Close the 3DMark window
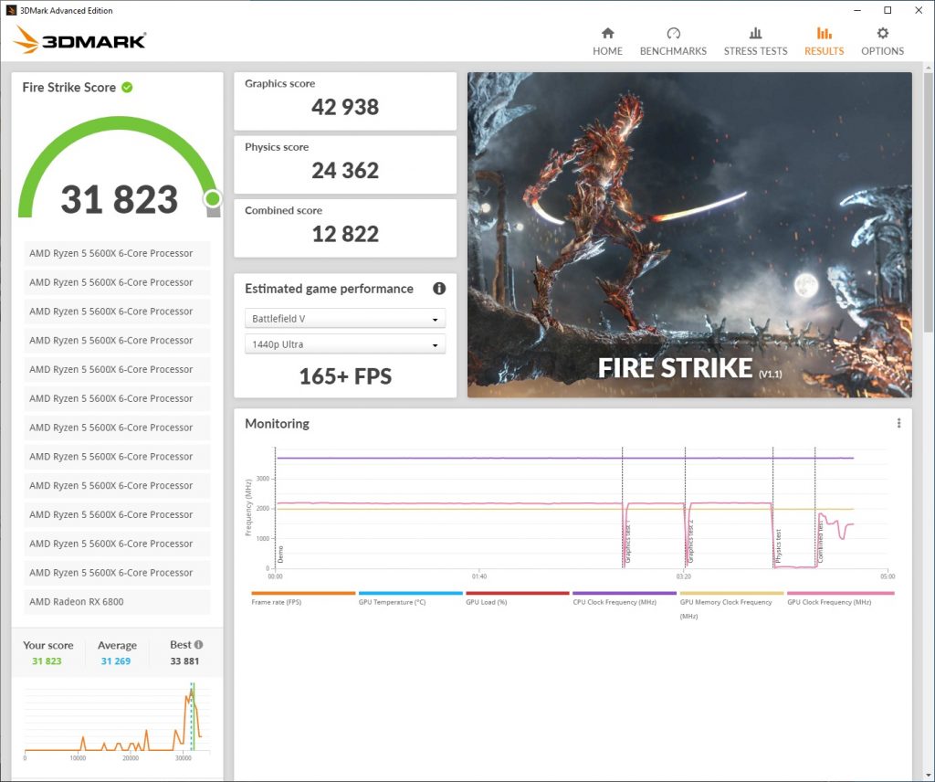The width and height of the screenshot is (935, 782). coord(919,10)
